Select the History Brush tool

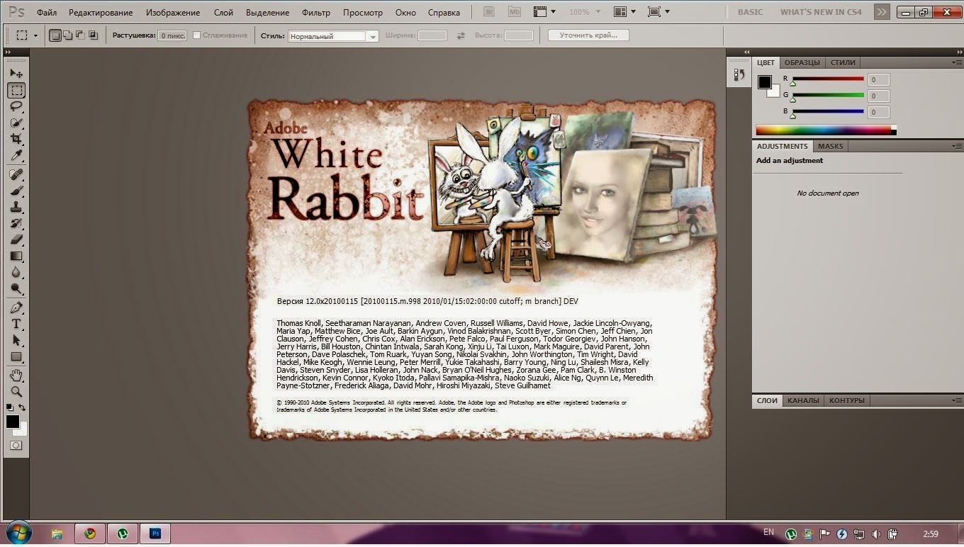coord(16,223)
